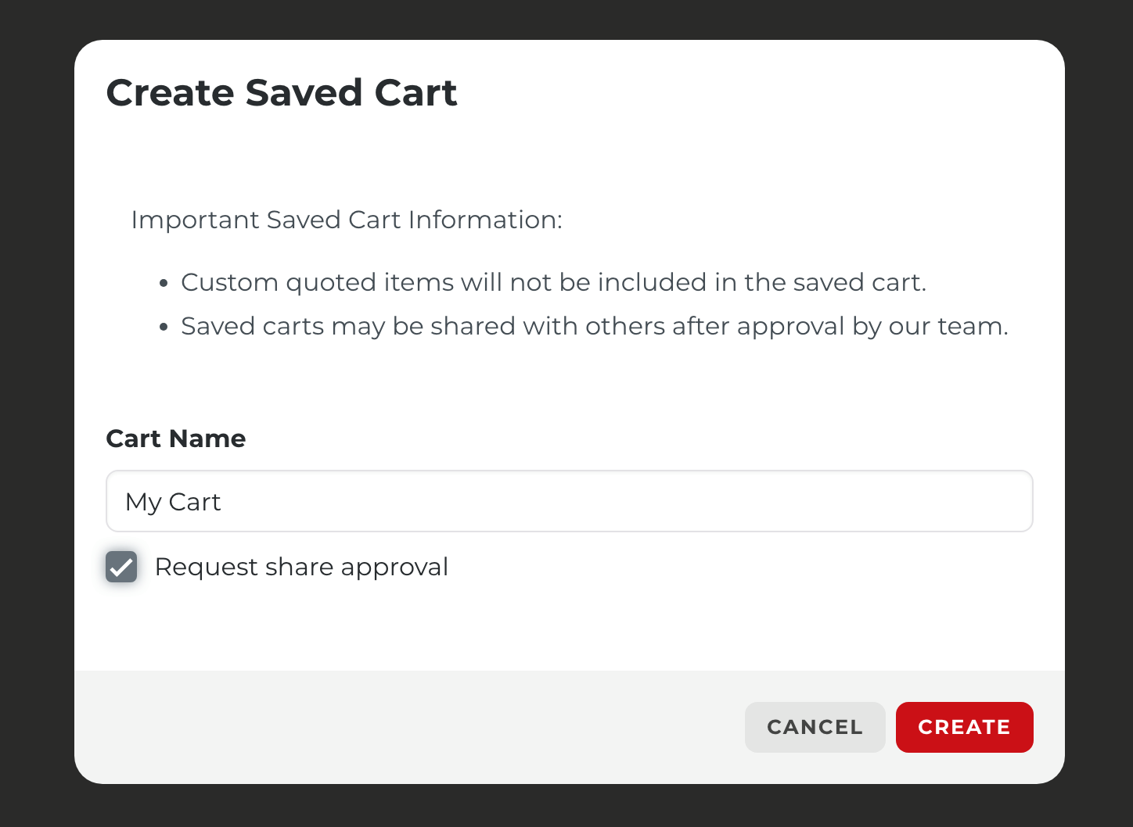Click the Important Saved Cart Information heading
Screen dimensions: 1133x827
tap(347, 220)
